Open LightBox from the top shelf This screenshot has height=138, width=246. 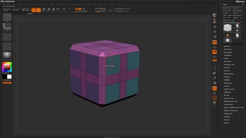tap(15, 10)
